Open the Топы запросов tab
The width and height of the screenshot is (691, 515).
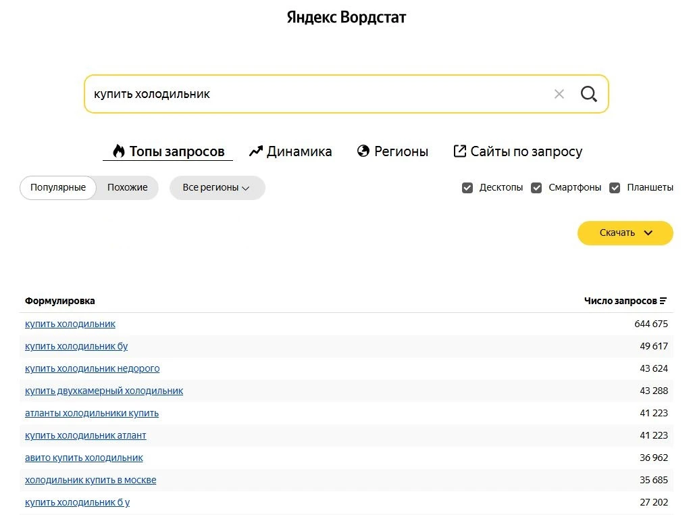pos(168,151)
